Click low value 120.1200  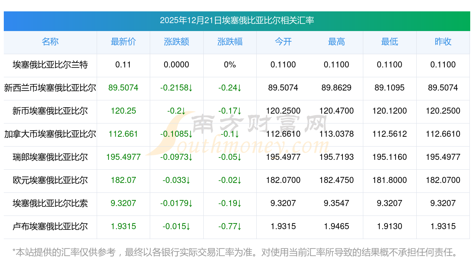tap(389, 111)
